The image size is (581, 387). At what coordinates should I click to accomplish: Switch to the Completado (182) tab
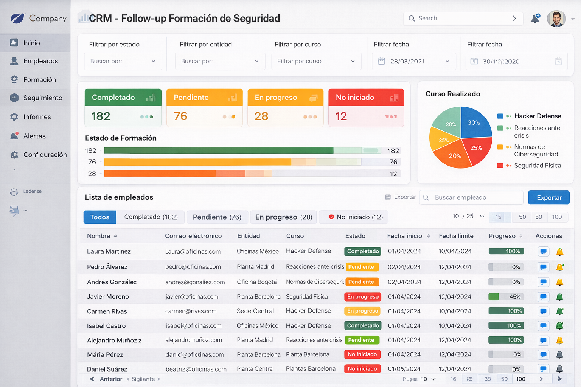(151, 217)
